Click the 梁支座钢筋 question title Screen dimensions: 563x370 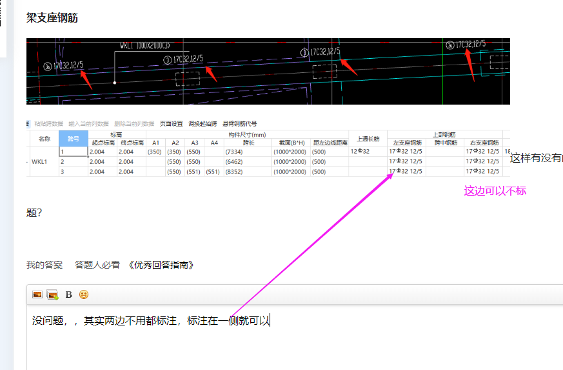(x=52, y=17)
